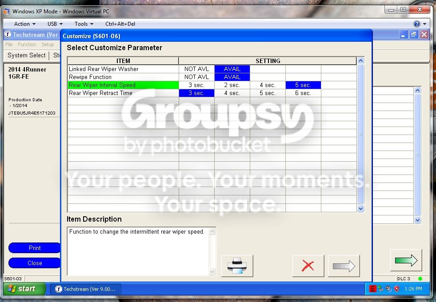436x302 pixels.
Task: Open the File menu in Techstream
Action: 9,44
